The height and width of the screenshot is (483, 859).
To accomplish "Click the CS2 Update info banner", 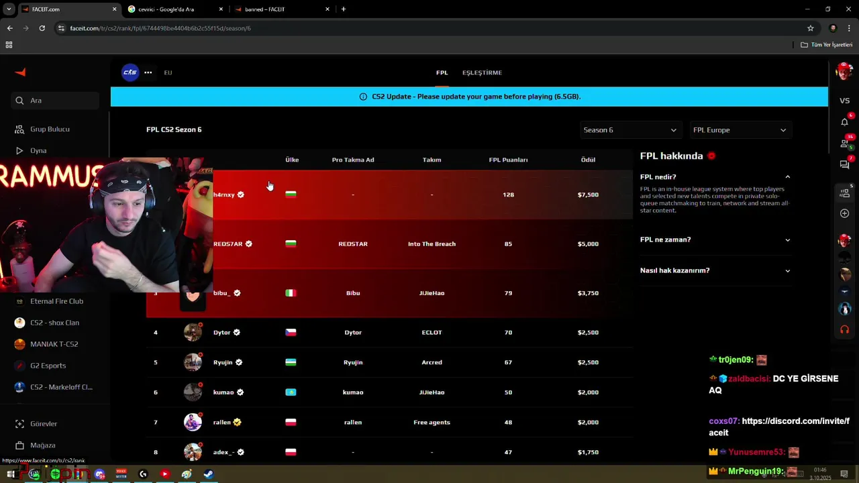I will pyautogui.click(x=469, y=97).
